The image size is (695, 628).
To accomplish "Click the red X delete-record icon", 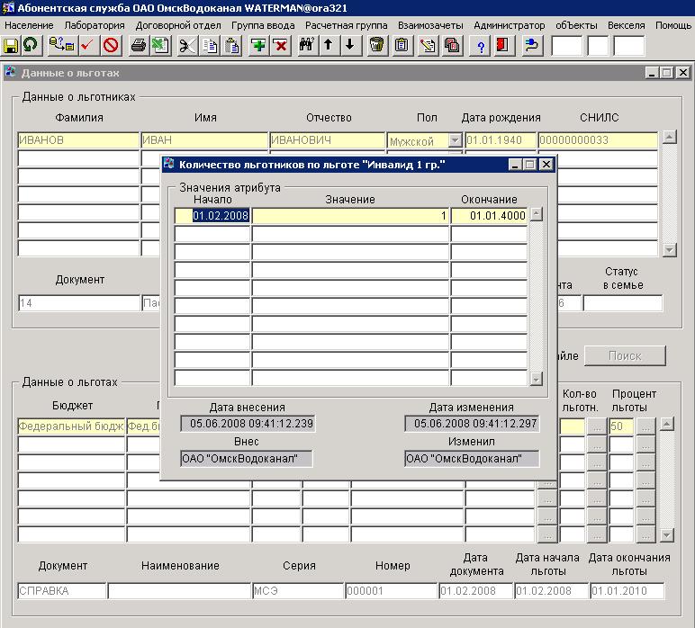I will tap(280, 45).
